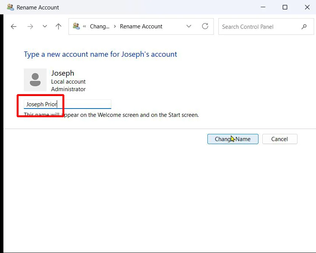This screenshot has height=253, width=316.
Task: Click the Forward navigation arrow
Action: 30,26
